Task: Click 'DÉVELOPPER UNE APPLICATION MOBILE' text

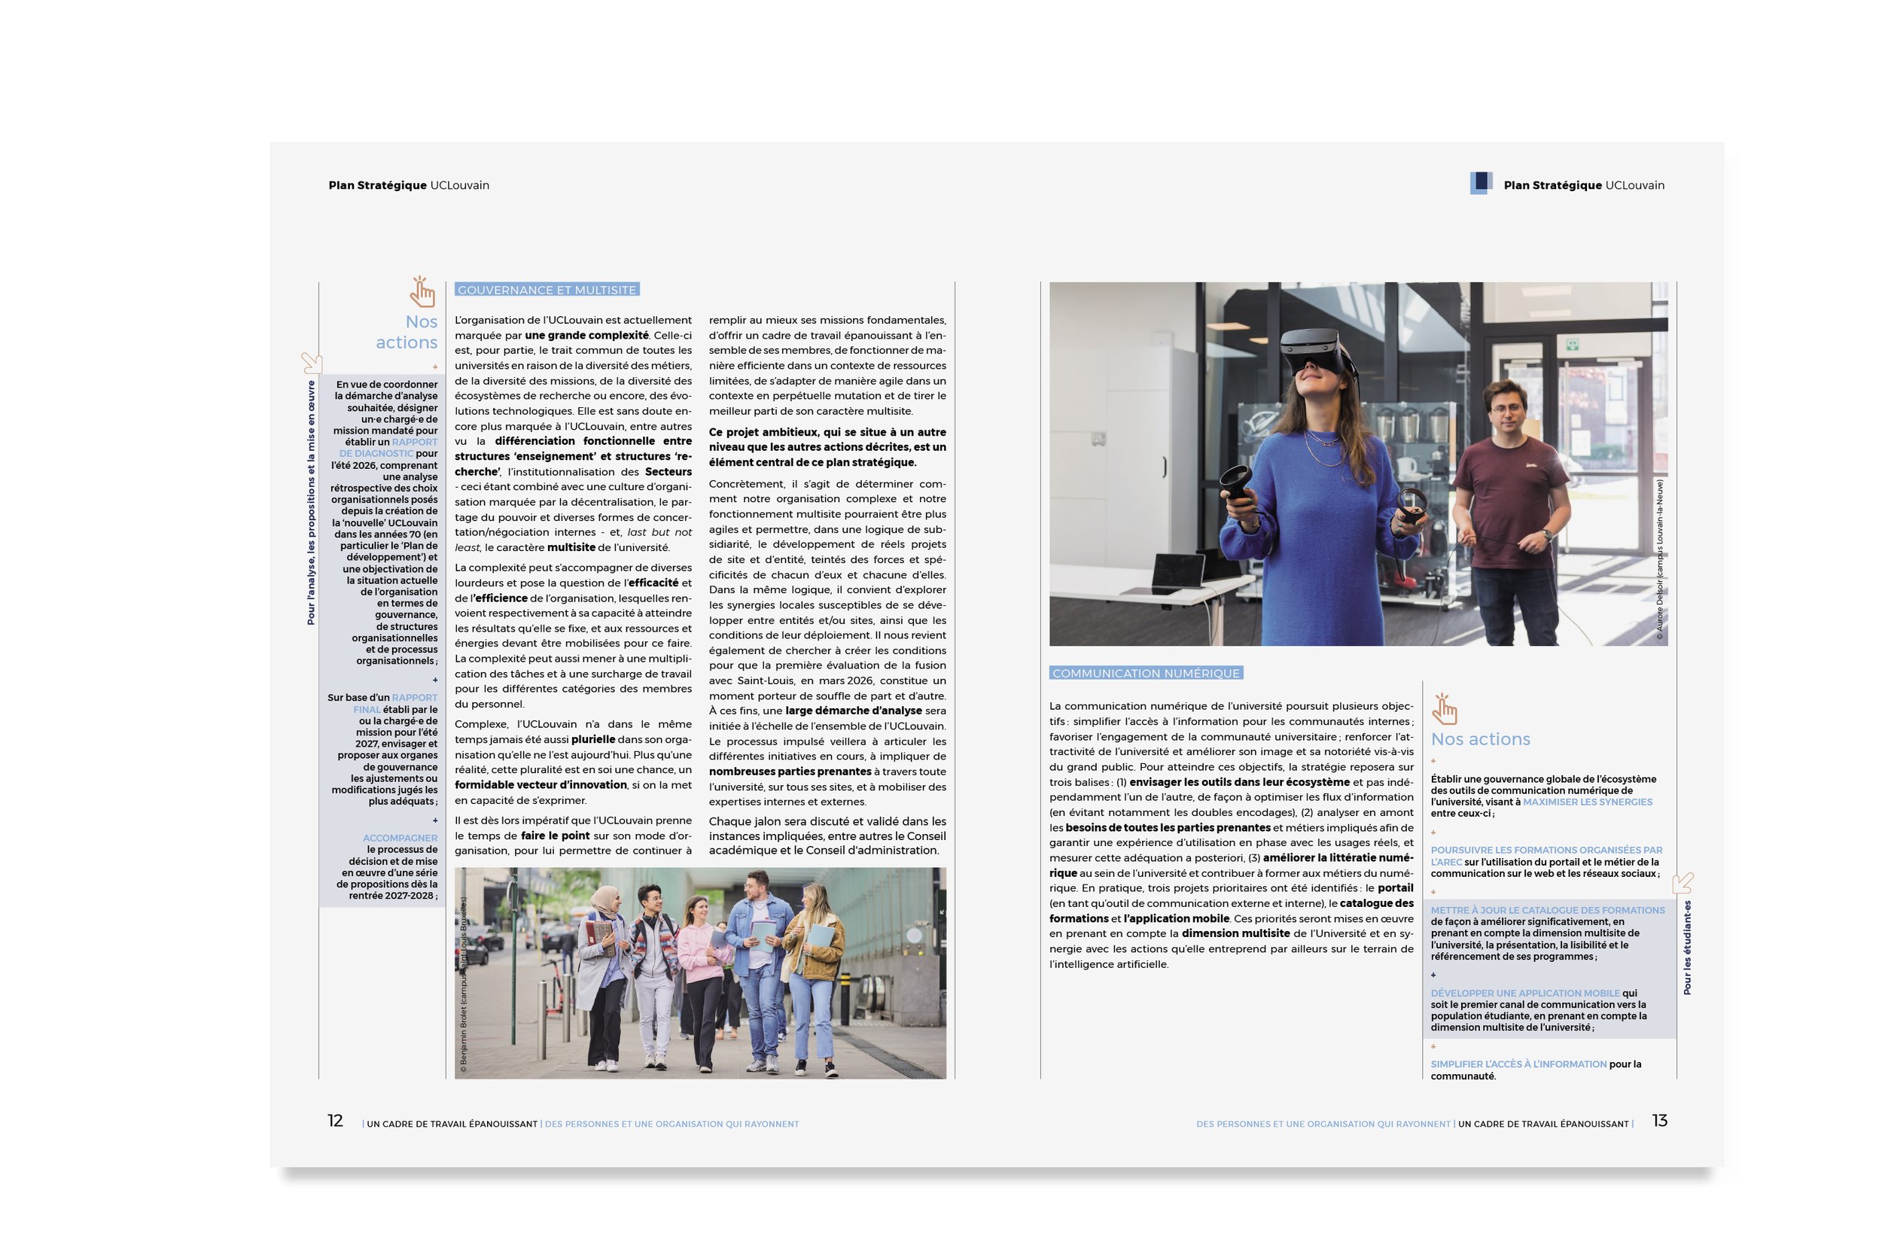Action: (x=1524, y=994)
